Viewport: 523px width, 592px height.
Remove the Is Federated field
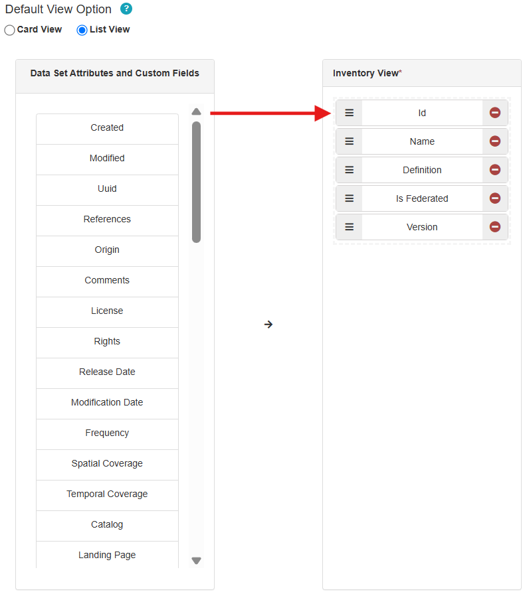[495, 198]
